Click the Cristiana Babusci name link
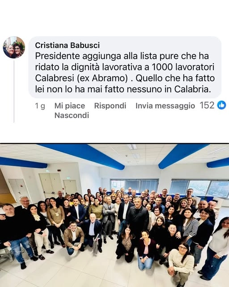This screenshot has width=229, height=287. (68, 45)
